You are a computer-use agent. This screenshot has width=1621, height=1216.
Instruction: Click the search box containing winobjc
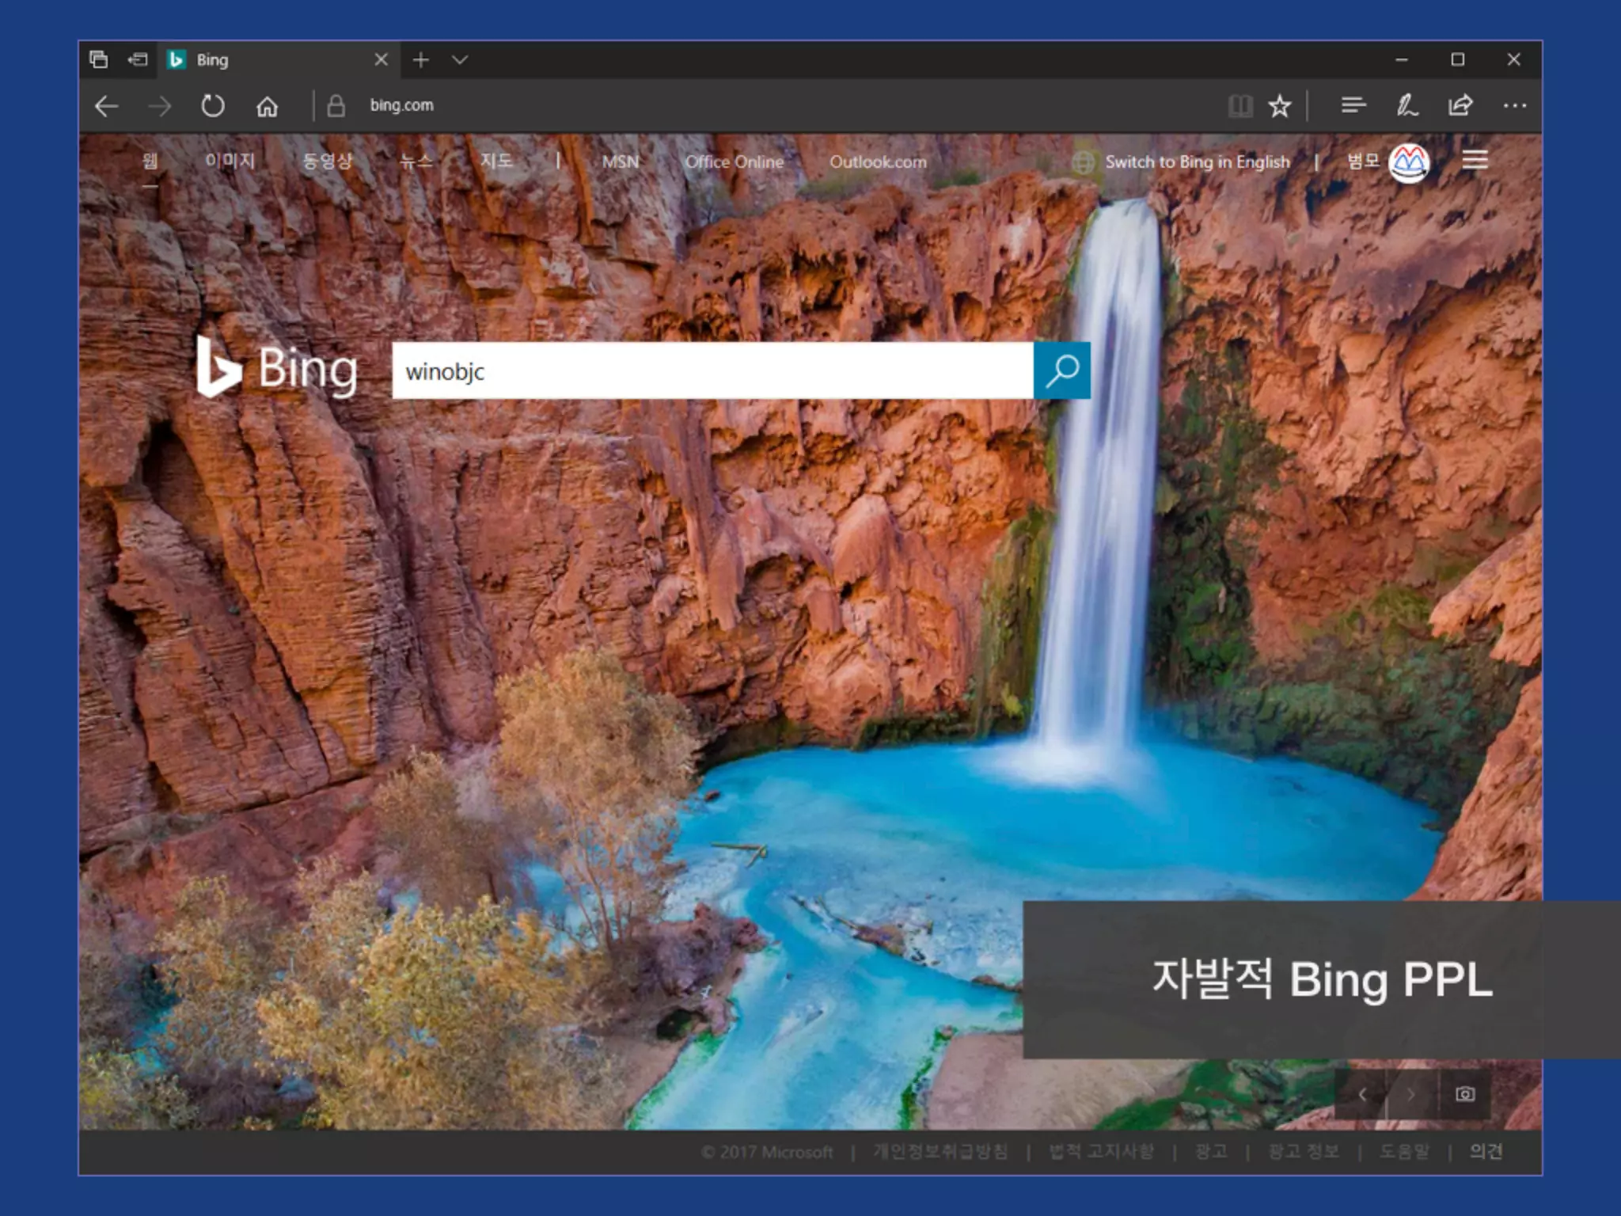click(712, 370)
